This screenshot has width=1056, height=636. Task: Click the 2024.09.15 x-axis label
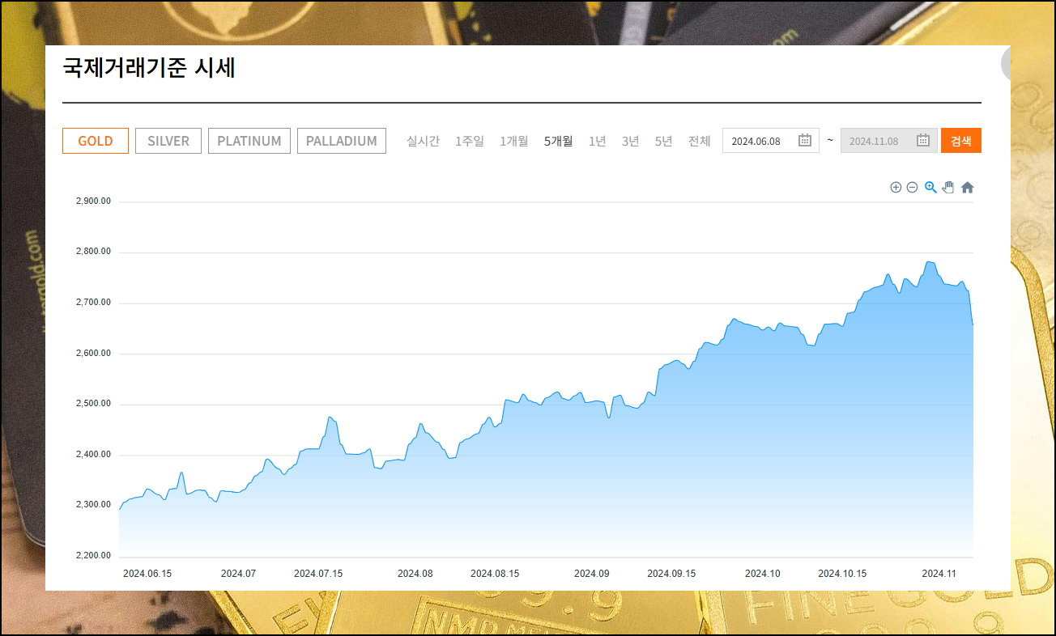pyautogui.click(x=671, y=573)
